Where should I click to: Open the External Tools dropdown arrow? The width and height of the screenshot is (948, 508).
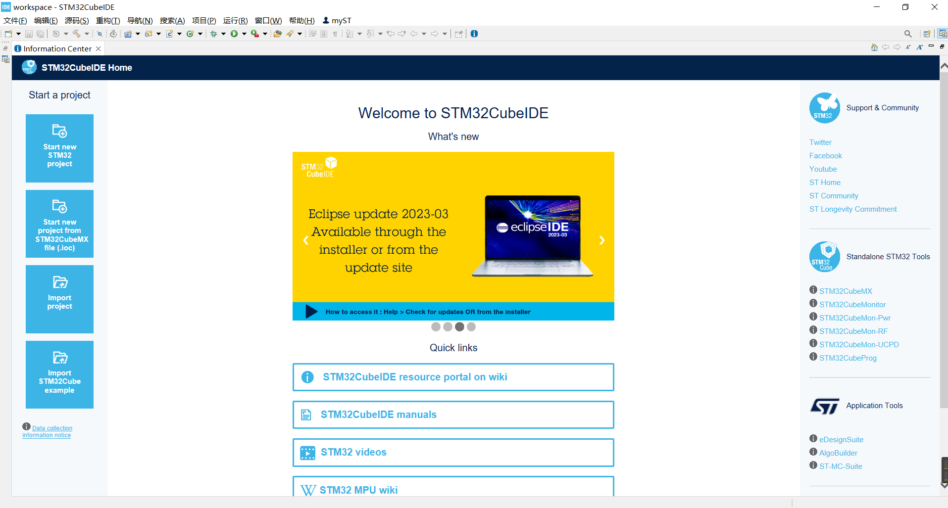(265, 34)
